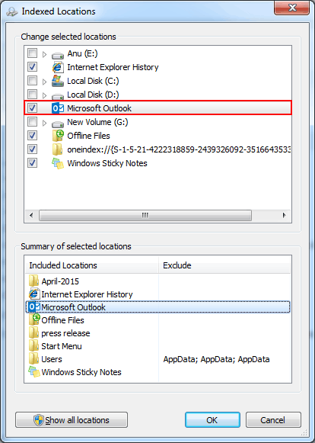Click the Internet Explorer History icon in the tree

coord(58,67)
